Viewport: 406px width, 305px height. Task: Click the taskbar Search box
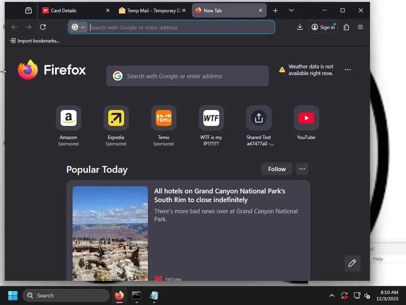tap(66, 295)
